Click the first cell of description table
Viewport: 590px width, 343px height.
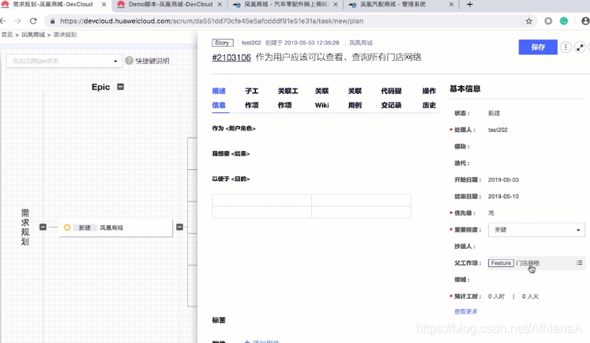click(261, 200)
